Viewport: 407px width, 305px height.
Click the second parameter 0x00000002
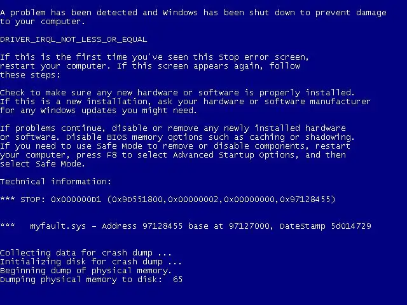pos(193,200)
